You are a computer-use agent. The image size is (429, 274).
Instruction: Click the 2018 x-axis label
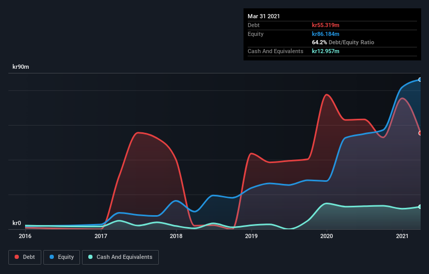(x=176, y=236)
